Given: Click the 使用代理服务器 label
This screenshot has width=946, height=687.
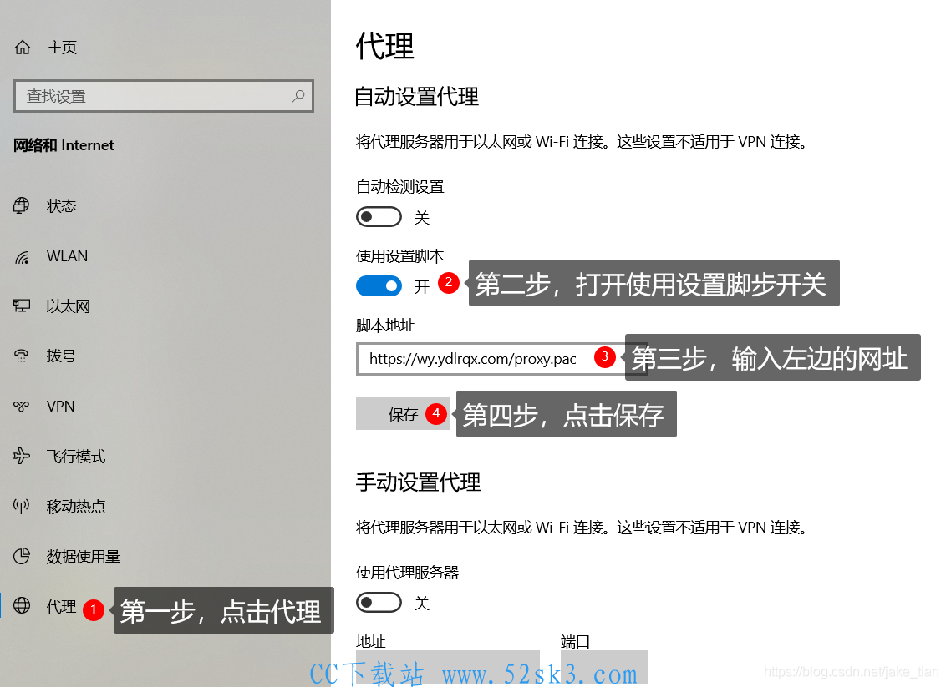Looking at the screenshot, I should (407, 573).
